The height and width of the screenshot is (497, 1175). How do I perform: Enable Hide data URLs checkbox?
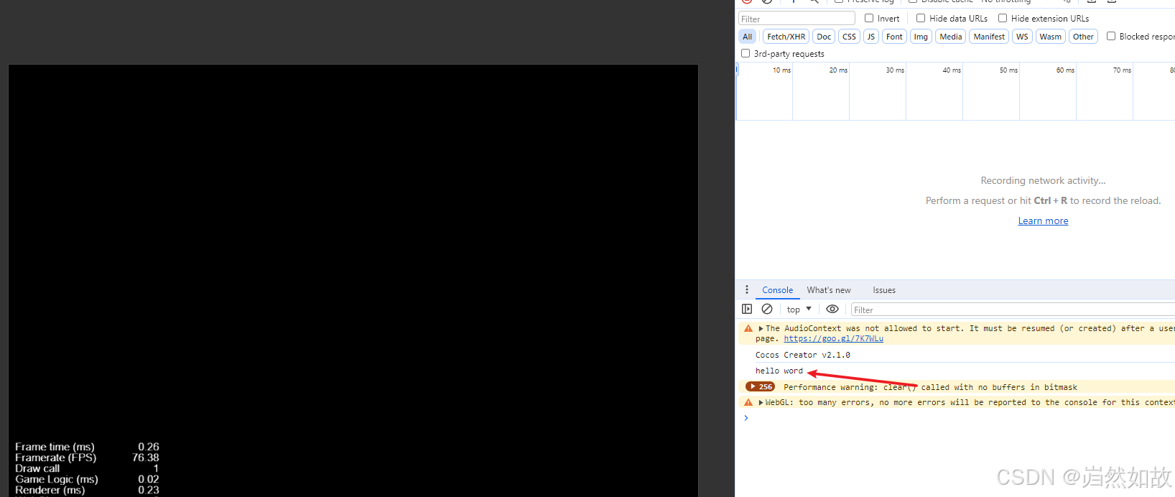click(x=921, y=18)
